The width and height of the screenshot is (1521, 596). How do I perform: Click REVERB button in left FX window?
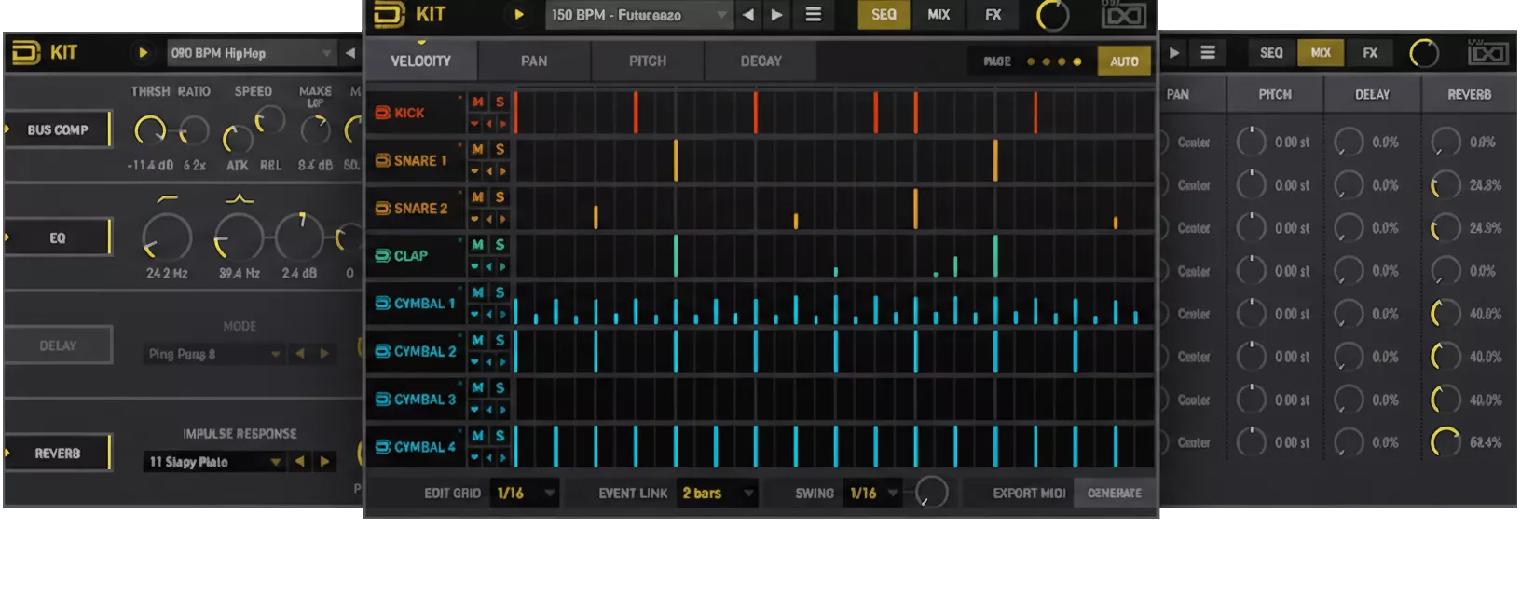pos(58,454)
